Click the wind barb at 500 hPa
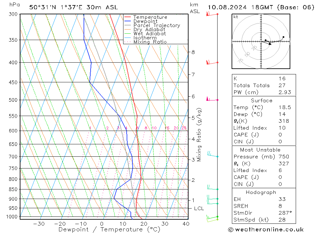Image resolution: width=319 pixels, height=233 pixels. click(x=212, y=99)
